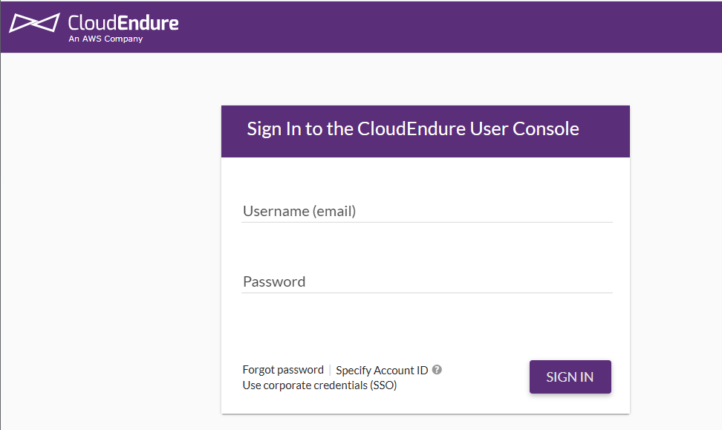Click the Password placeholder label
Image resolution: width=722 pixels, height=430 pixels.
point(274,281)
